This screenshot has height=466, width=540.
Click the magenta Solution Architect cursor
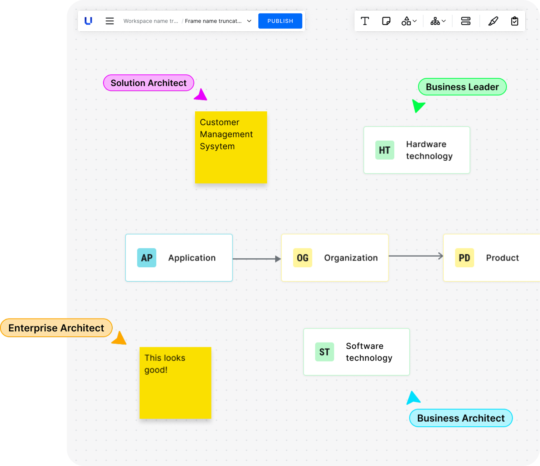201,95
